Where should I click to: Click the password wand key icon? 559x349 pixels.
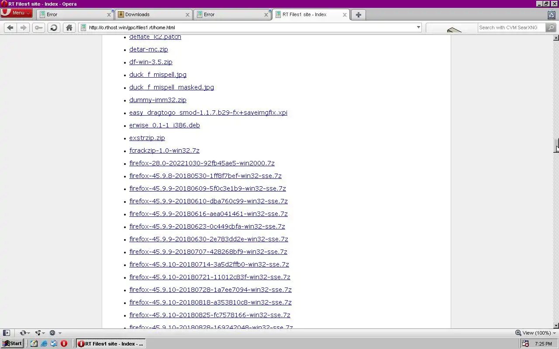click(x=38, y=27)
